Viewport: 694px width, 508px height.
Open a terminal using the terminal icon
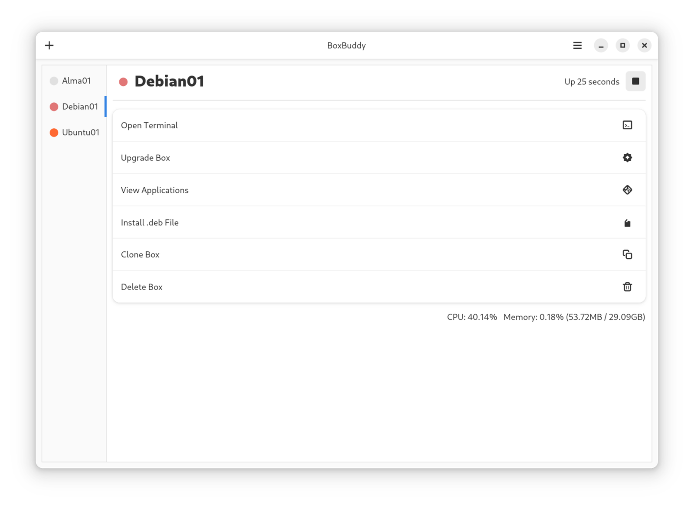point(628,125)
